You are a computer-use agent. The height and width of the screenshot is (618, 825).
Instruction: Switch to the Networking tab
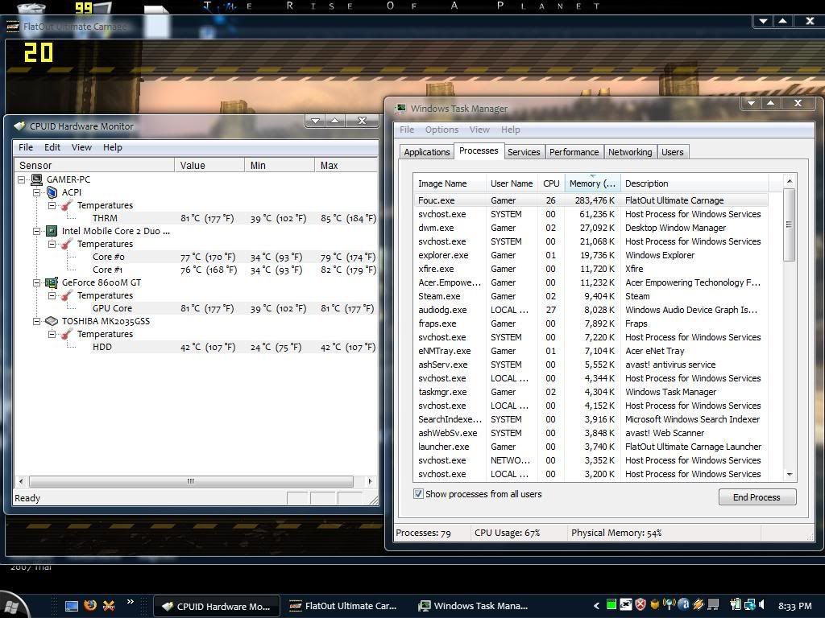630,152
